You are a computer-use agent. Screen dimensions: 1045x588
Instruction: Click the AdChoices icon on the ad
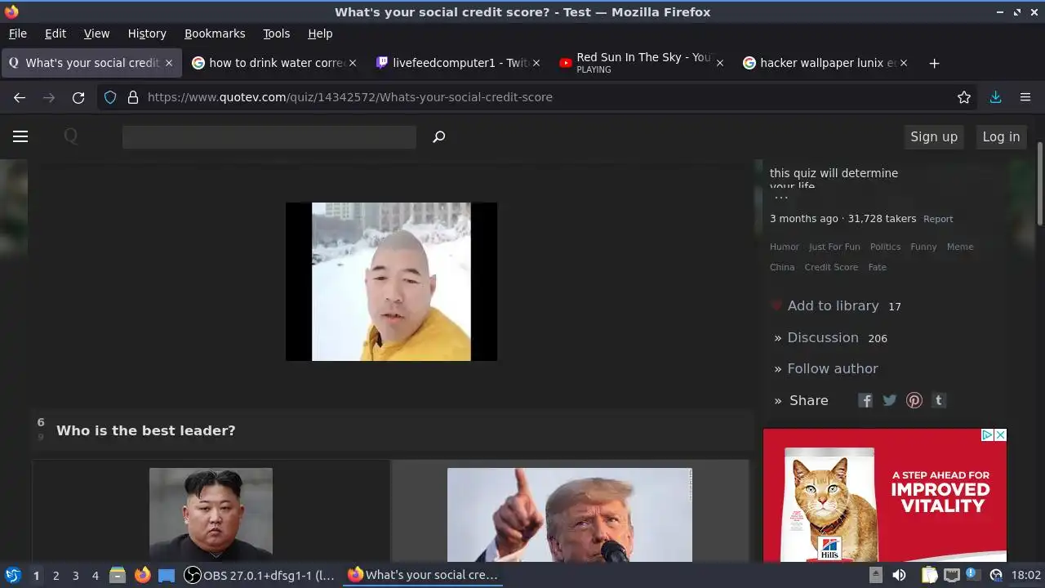click(987, 435)
